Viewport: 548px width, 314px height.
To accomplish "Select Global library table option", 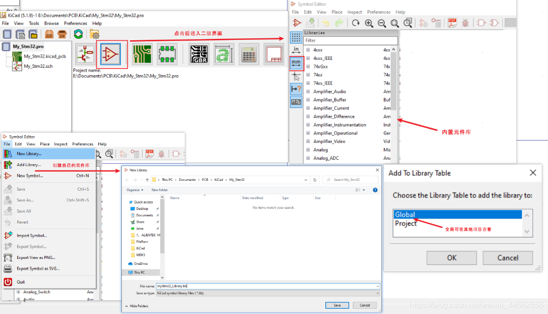I will point(458,214).
